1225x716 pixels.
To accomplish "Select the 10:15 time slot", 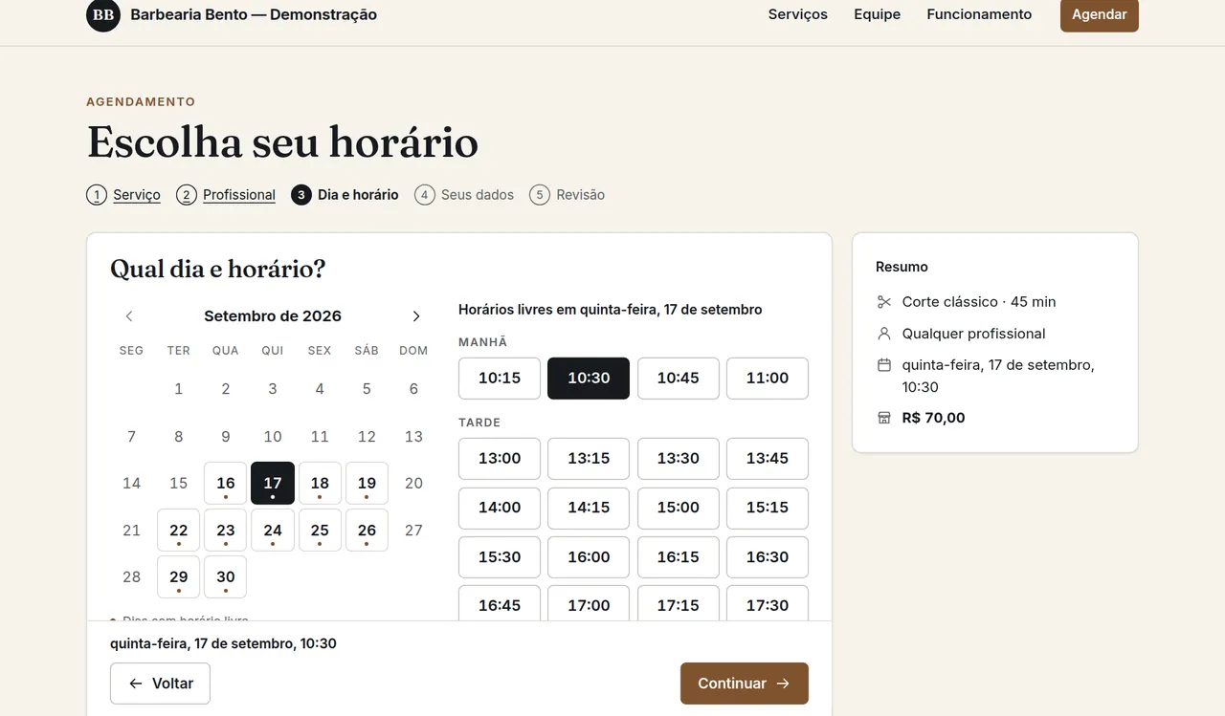I will tap(500, 379).
